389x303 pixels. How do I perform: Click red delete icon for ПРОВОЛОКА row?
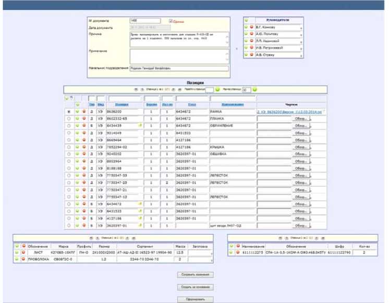(23, 259)
